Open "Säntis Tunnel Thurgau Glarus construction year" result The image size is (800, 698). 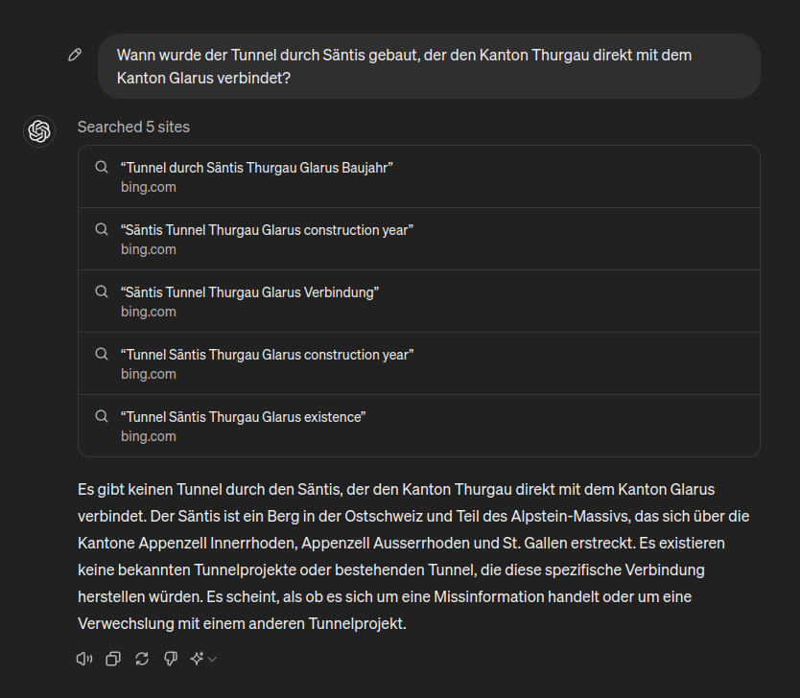[x=267, y=230]
